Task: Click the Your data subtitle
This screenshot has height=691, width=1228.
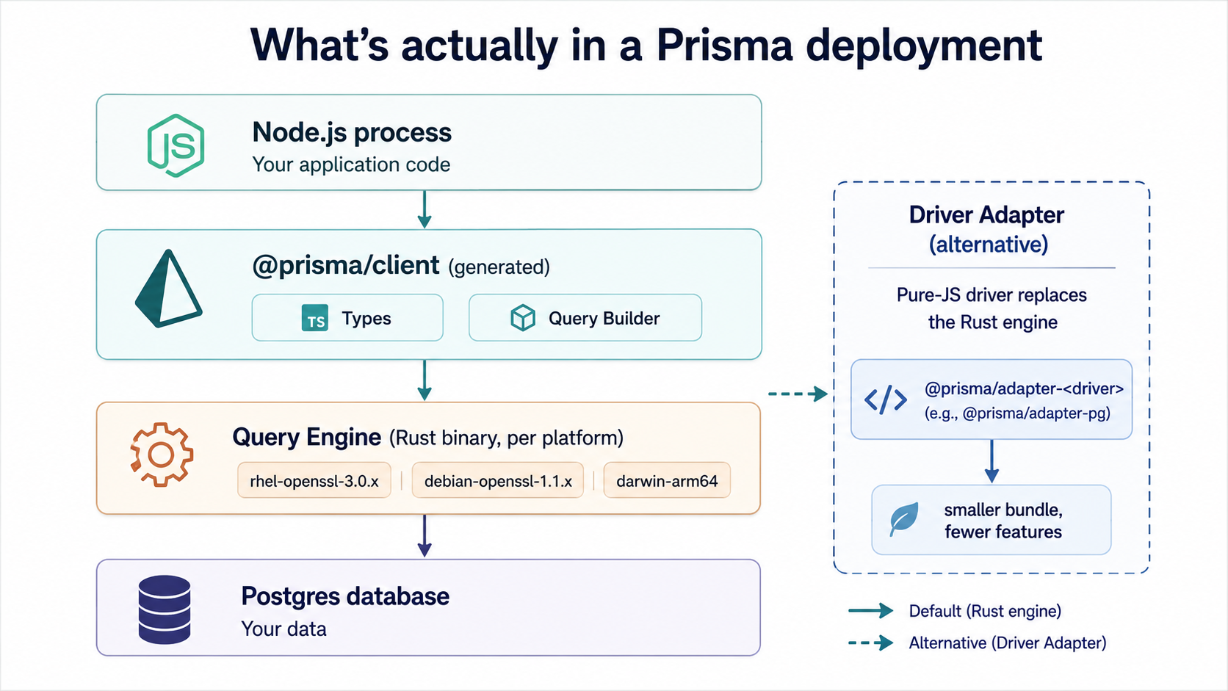Action: tap(283, 629)
